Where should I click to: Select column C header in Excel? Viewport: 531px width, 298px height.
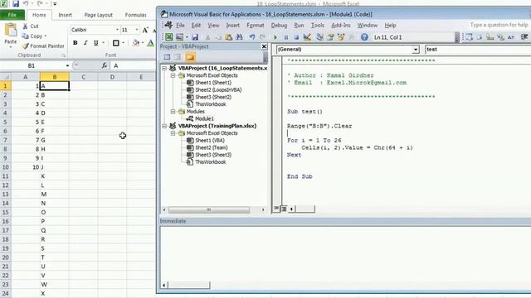83,77
